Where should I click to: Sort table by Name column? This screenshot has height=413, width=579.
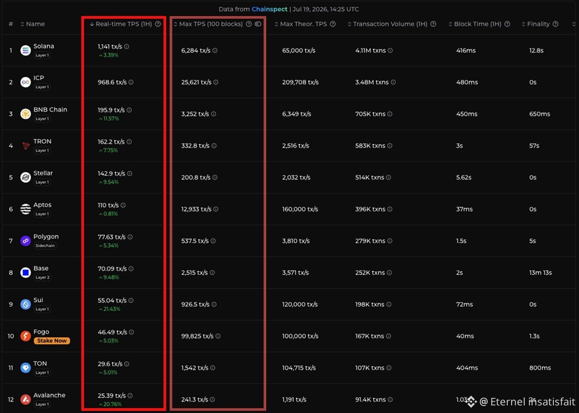pyautogui.click(x=33, y=24)
